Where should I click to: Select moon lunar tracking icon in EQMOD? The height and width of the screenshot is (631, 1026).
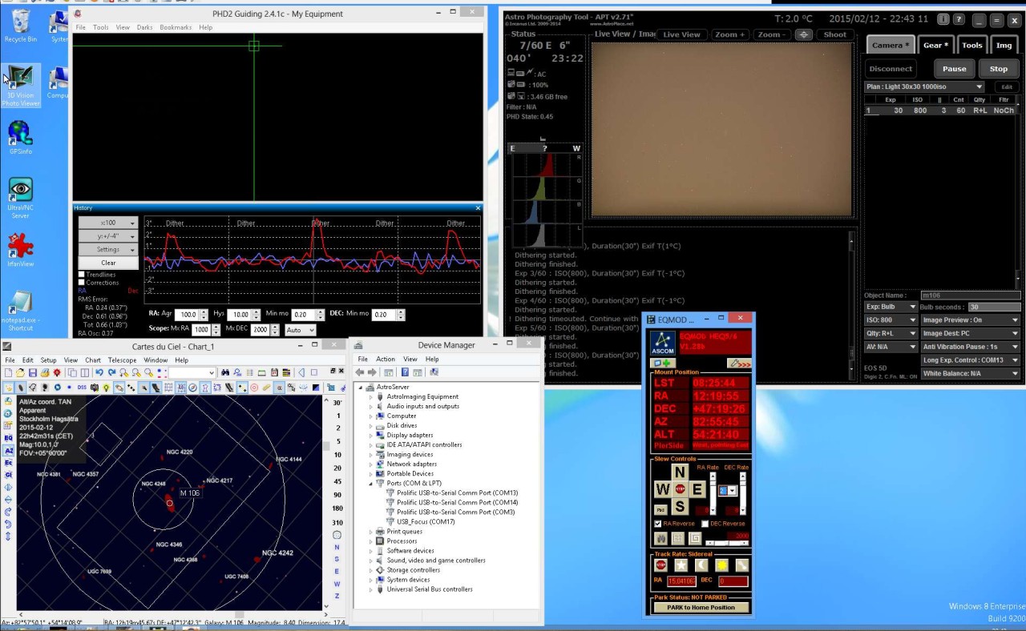click(x=701, y=565)
